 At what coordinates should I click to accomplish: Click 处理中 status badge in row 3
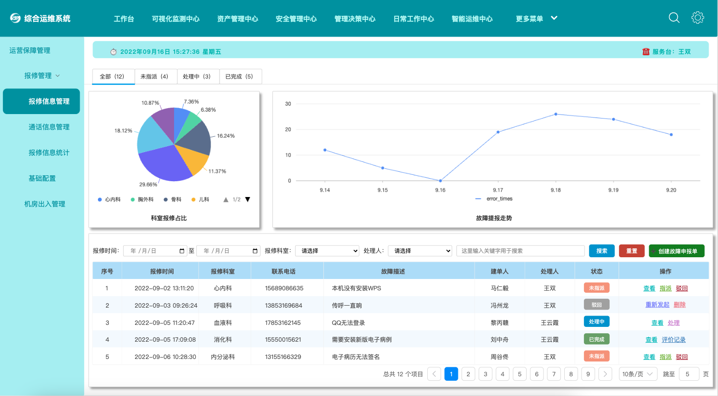pos(596,321)
